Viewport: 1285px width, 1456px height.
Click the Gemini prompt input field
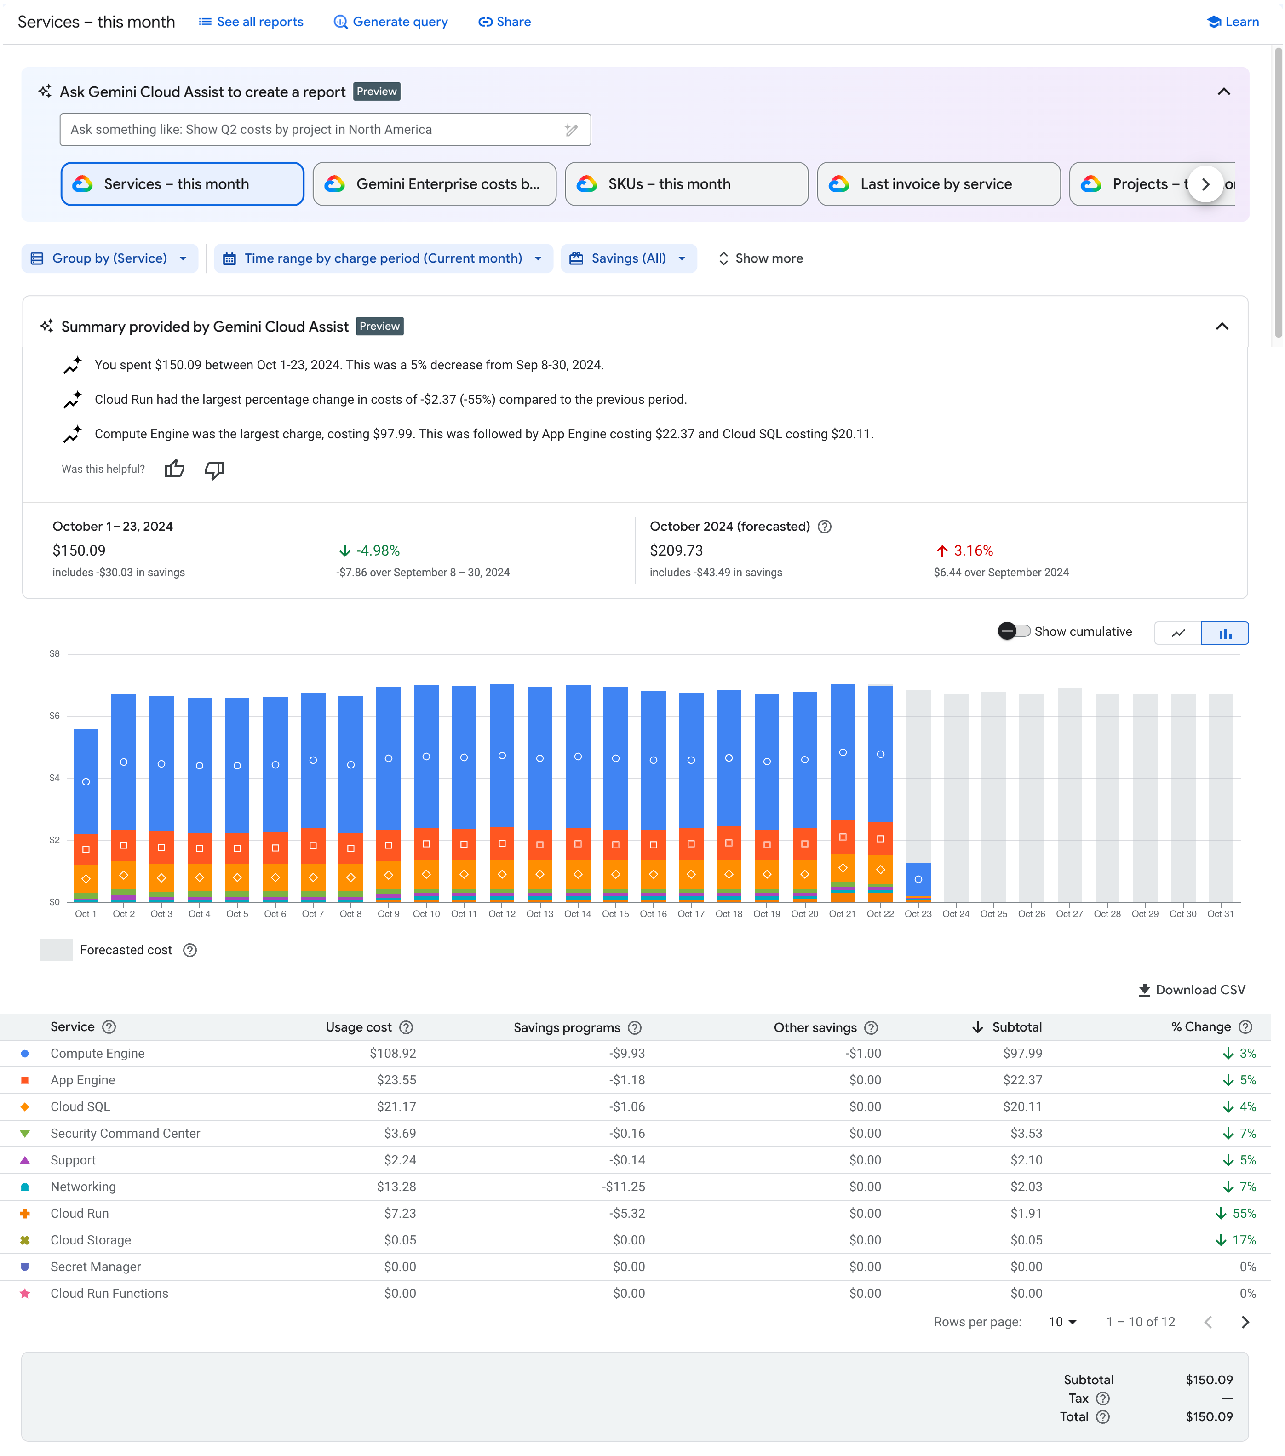[326, 130]
